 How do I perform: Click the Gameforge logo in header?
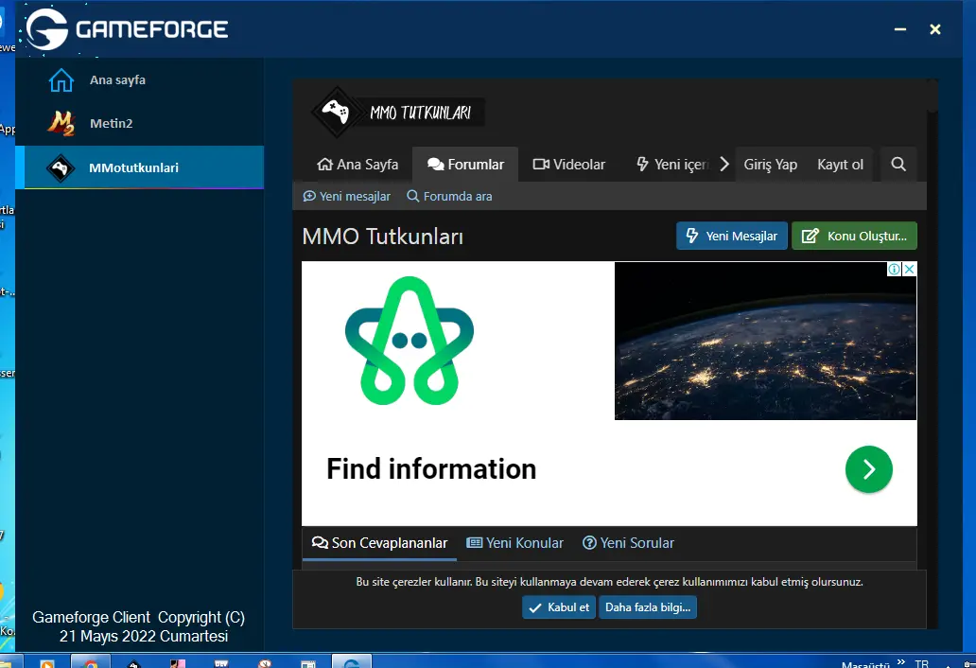[128, 28]
